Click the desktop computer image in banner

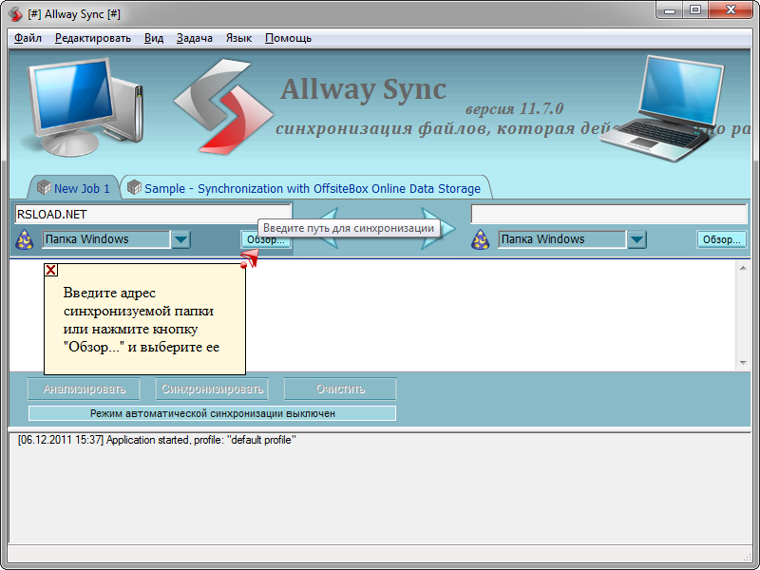pyautogui.click(x=83, y=106)
